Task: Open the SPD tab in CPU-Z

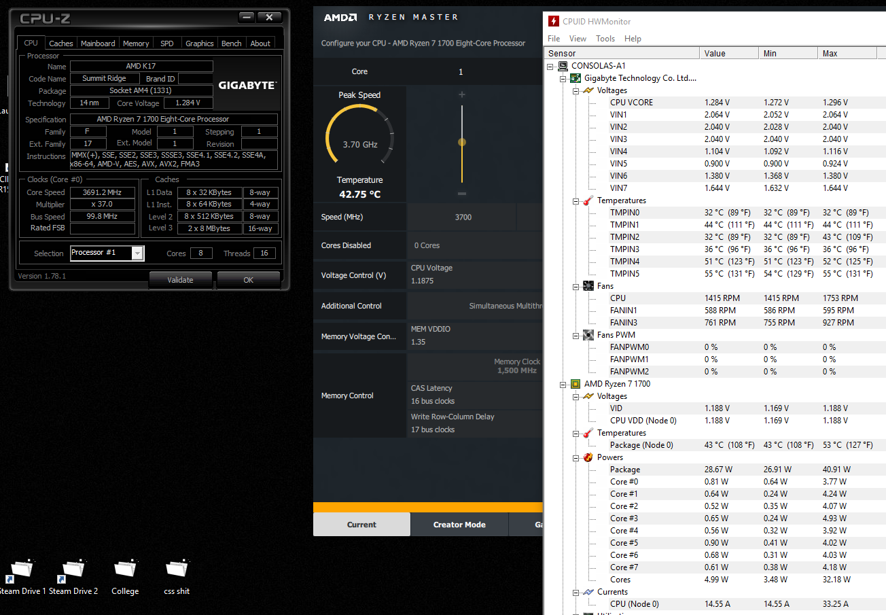Action: point(167,43)
